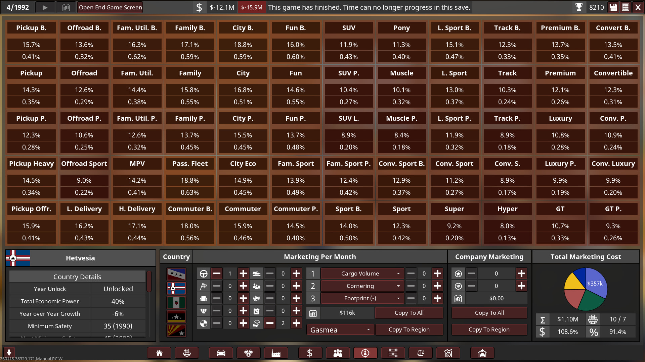Click the showroom garage icon
Screen dimensions: 645x362
482,353
